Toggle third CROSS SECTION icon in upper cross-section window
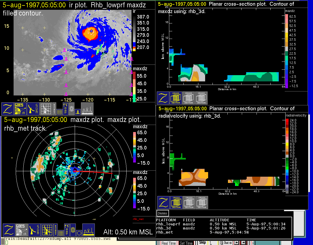 click(x=201, y=98)
